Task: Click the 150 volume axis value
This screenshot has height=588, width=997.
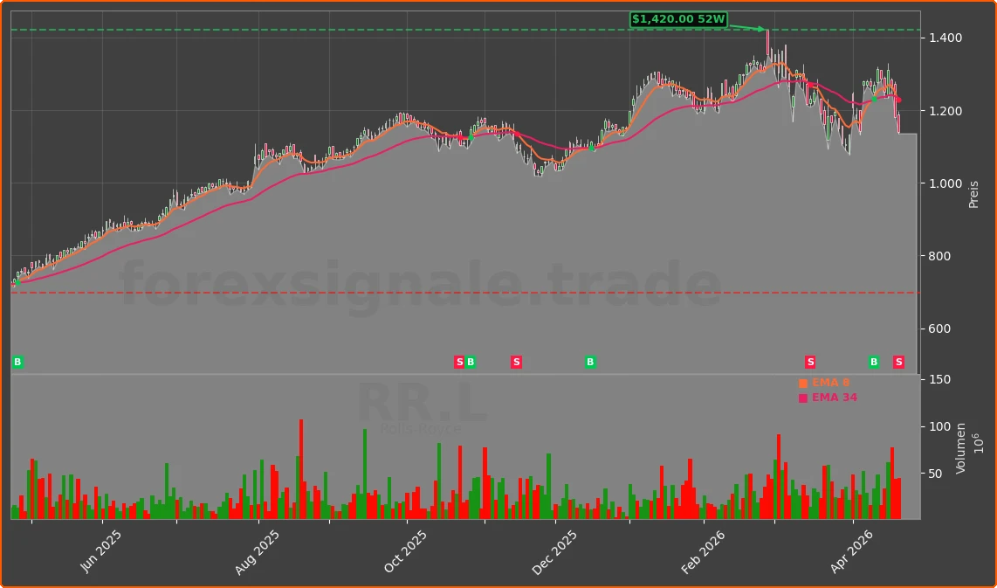Action: (x=939, y=379)
